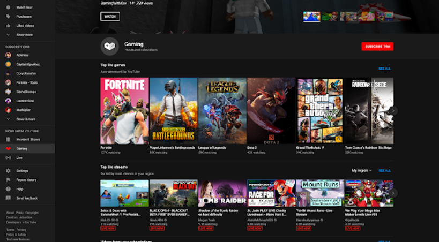Click the Report history flag icon

click(8, 180)
